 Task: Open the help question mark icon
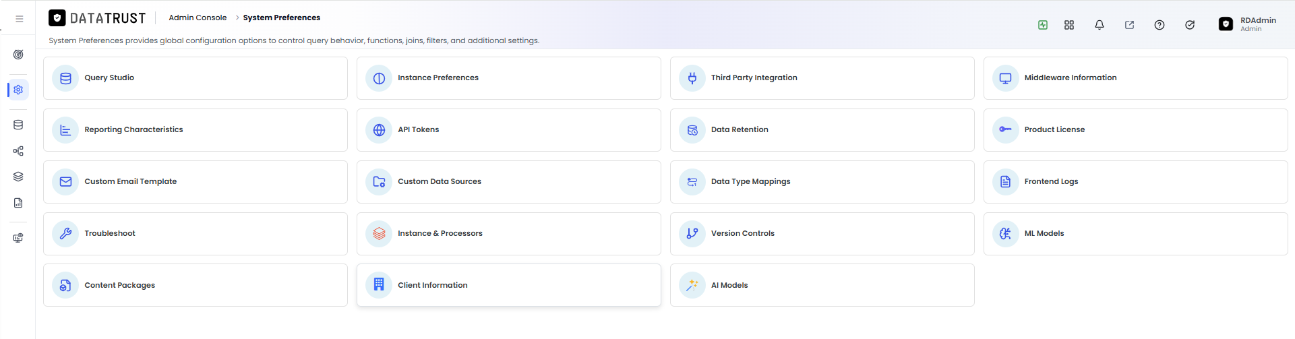(1160, 25)
